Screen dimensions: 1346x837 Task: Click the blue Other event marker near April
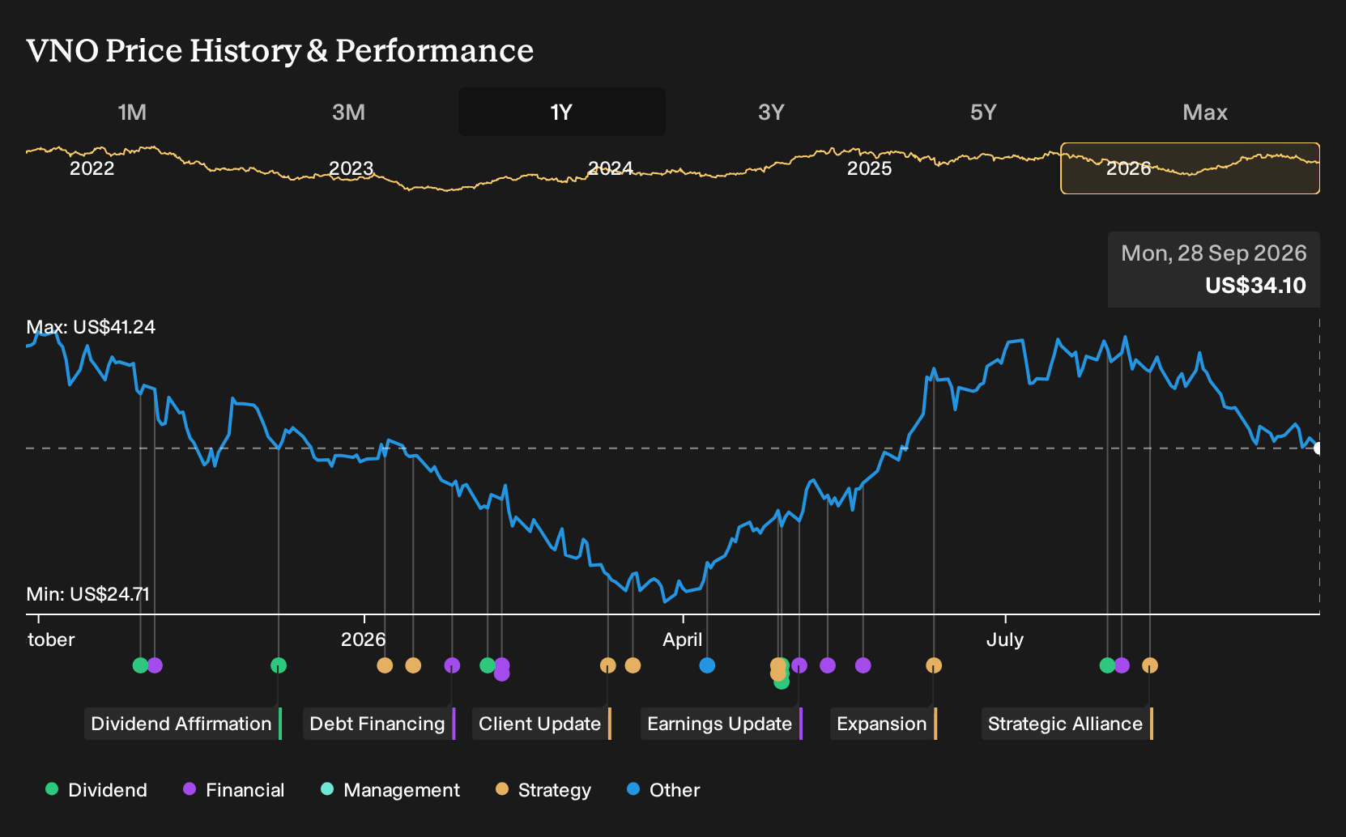pos(707,665)
